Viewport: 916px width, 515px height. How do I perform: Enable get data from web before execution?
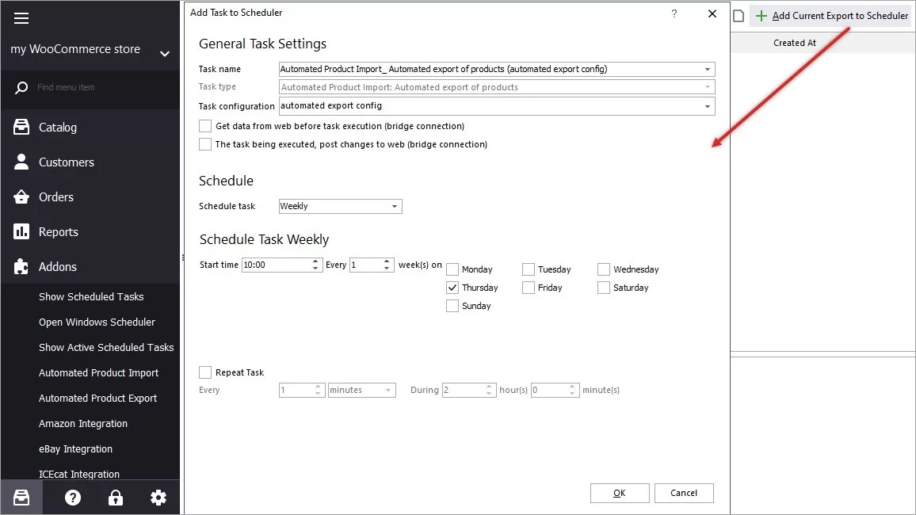tap(205, 125)
